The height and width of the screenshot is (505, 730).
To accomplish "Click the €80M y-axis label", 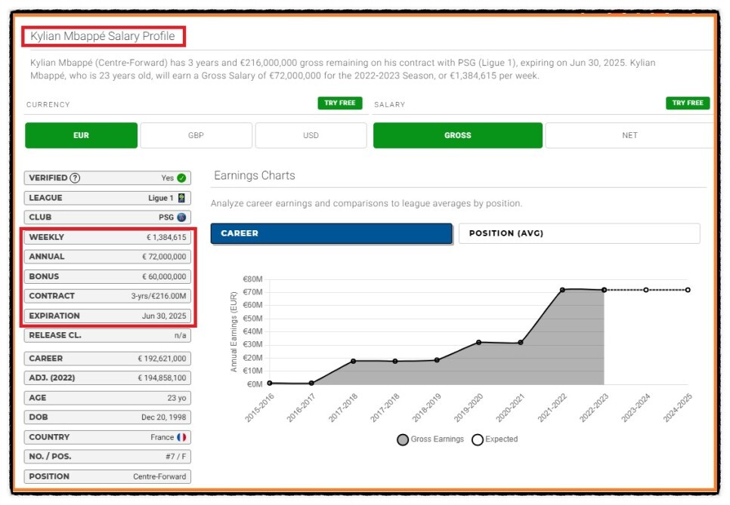I will [x=253, y=279].
